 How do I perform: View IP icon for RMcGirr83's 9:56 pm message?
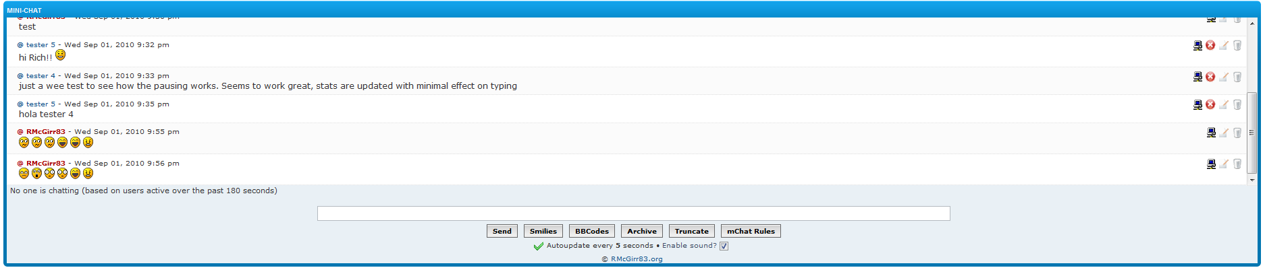1211,164
